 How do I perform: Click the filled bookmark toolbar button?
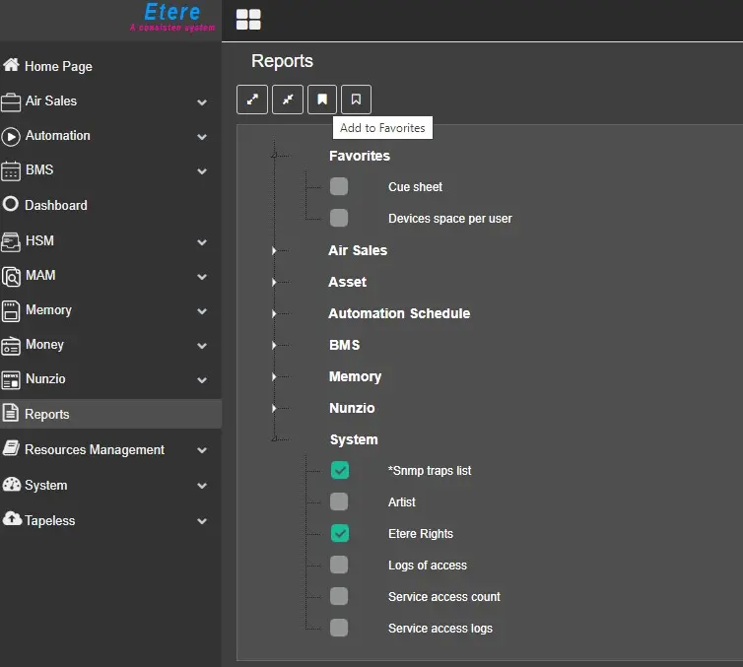pos(322,100)
